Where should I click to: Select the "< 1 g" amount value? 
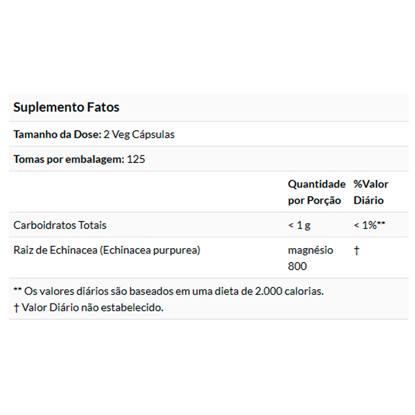(299, 225)
